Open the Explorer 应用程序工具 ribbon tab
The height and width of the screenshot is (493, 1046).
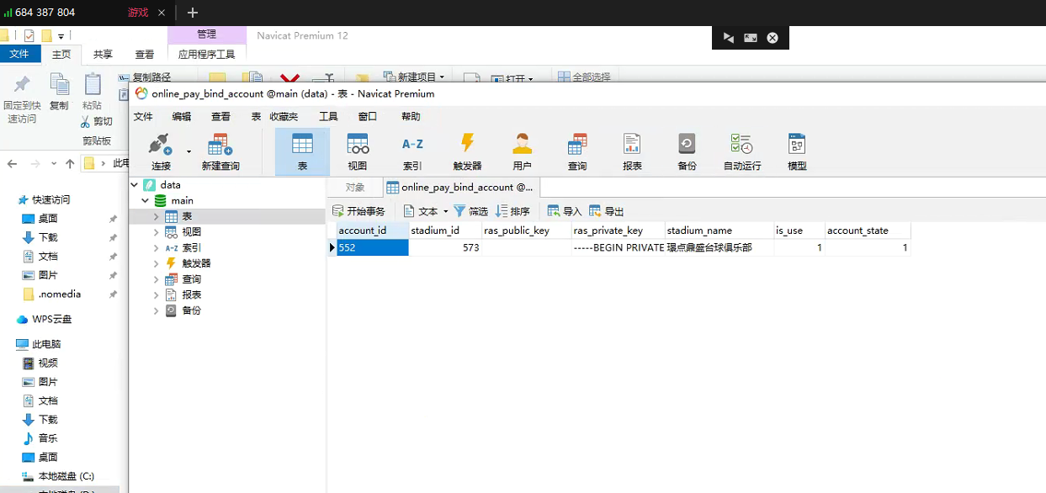[x=206, y=54]
